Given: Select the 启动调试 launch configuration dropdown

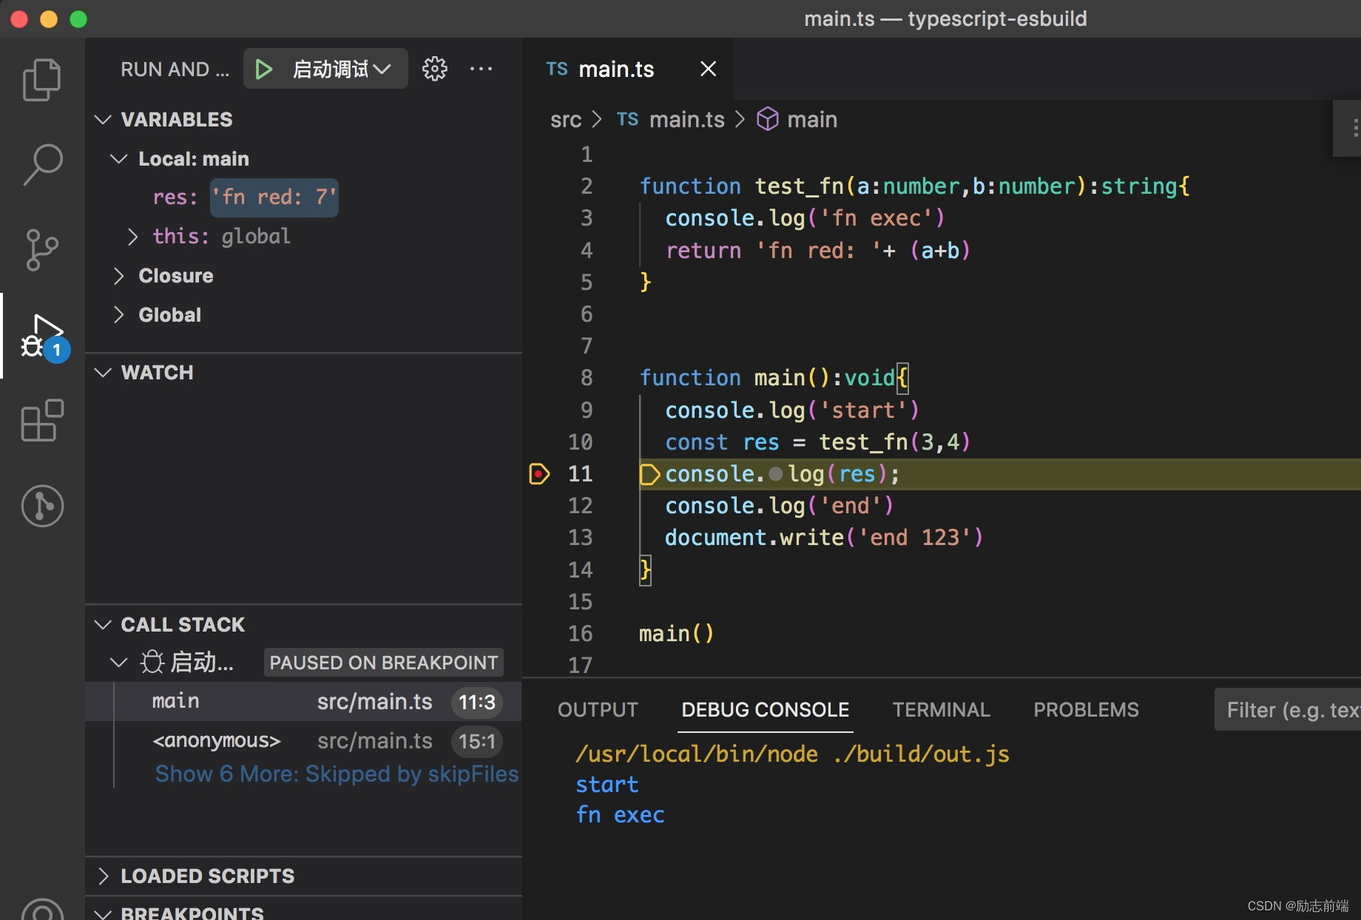Looking at the screenshot, I should point(341,69).
